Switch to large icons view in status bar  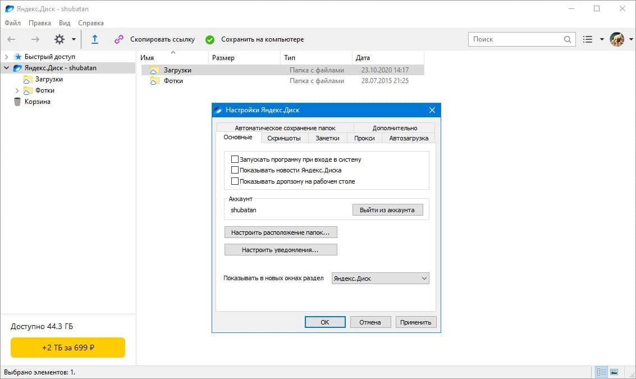[x=614, y=372]
